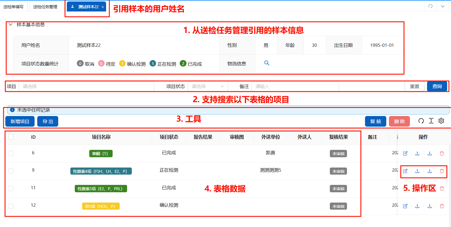Click download icon for row ID 12
451x227 pixels.
[x=430, y=206]
